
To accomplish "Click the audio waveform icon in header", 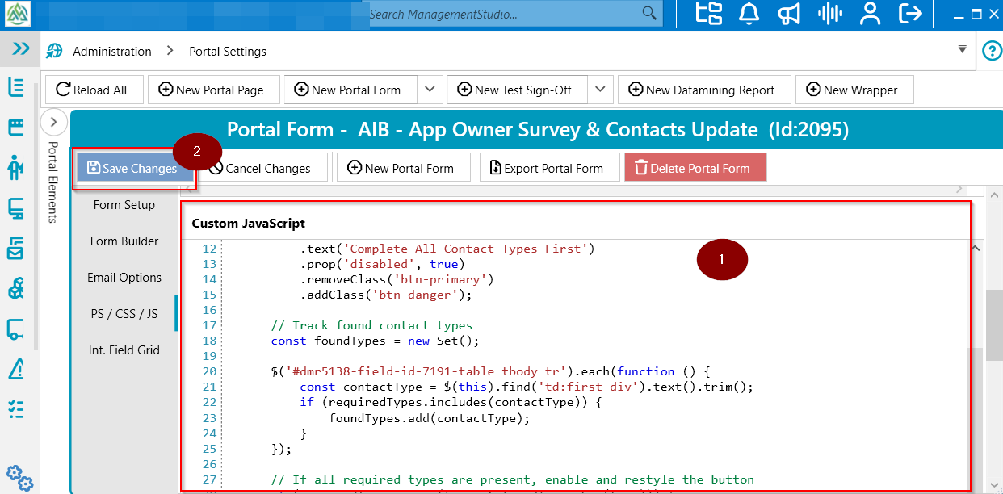I will pyautogui.click(x=830, y=14).
